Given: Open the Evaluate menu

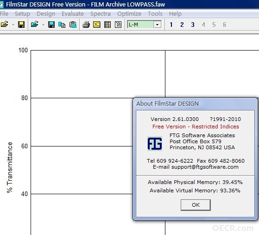Looking at the screenshot, I should point(73,14).
